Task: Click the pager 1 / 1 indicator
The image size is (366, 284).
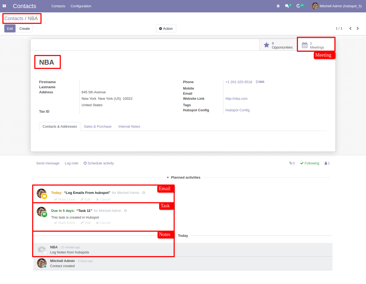Action: [339, 28]
